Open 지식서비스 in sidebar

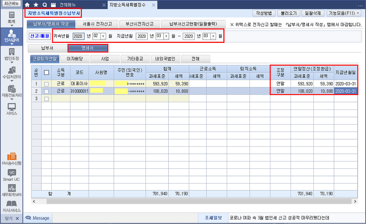tap(11, 206)
